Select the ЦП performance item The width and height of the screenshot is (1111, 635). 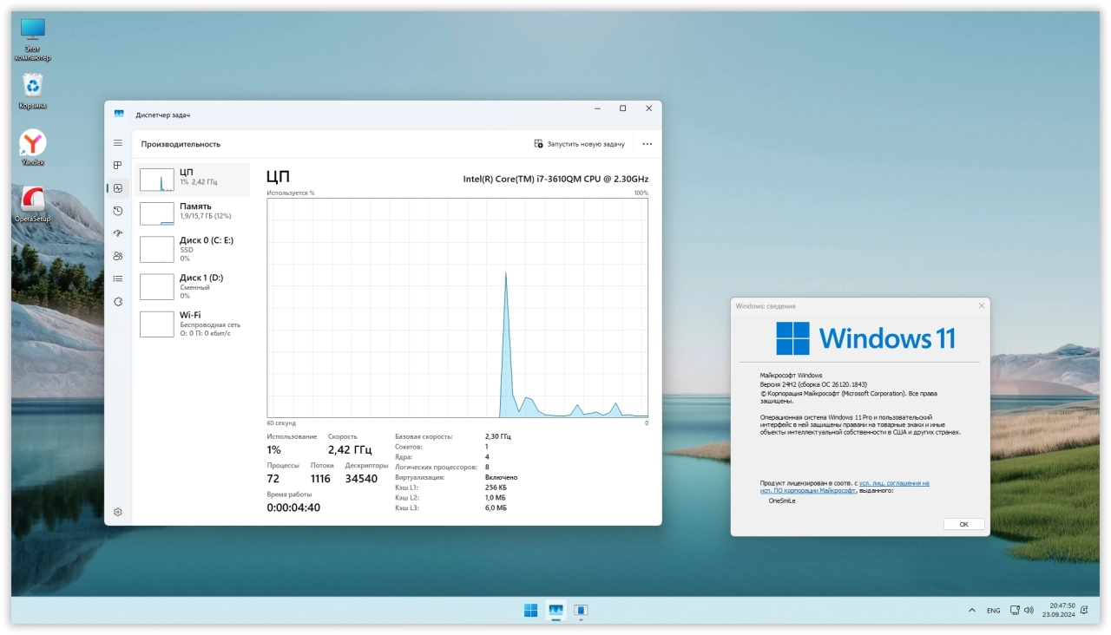tap(192, 179)
